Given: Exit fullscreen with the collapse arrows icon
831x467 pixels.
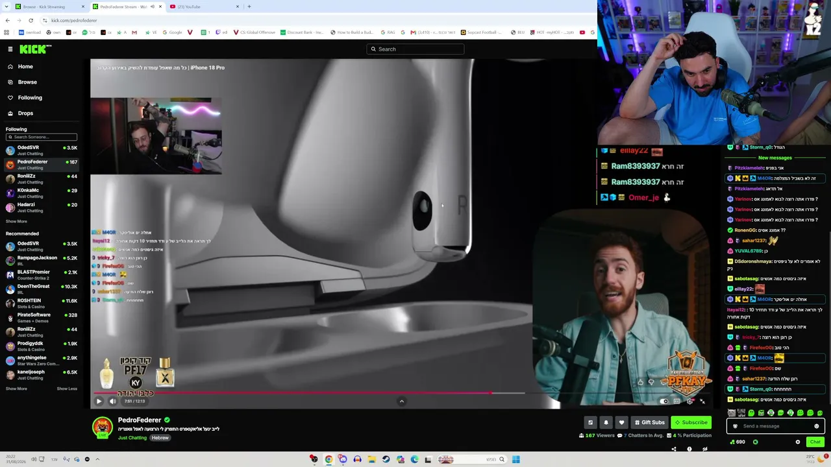Looking at the screenshot, I should 702,401.
